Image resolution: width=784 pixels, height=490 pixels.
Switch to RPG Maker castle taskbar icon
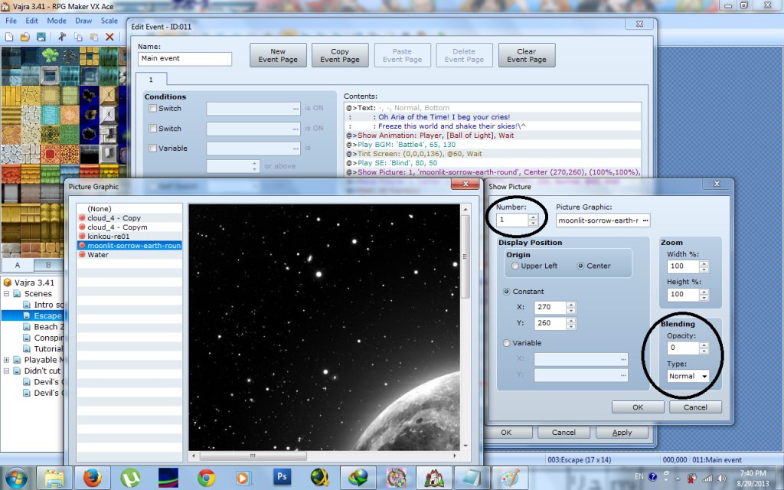pyautogui.click(x=434, y=479)
